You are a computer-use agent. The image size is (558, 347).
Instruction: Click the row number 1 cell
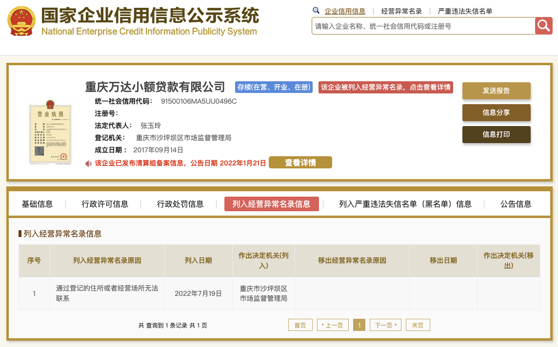click(34, 293)
